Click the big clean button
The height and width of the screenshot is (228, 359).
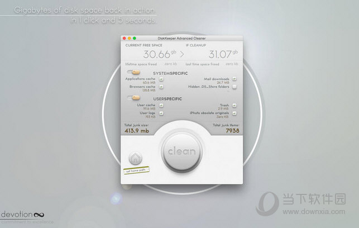182,151
